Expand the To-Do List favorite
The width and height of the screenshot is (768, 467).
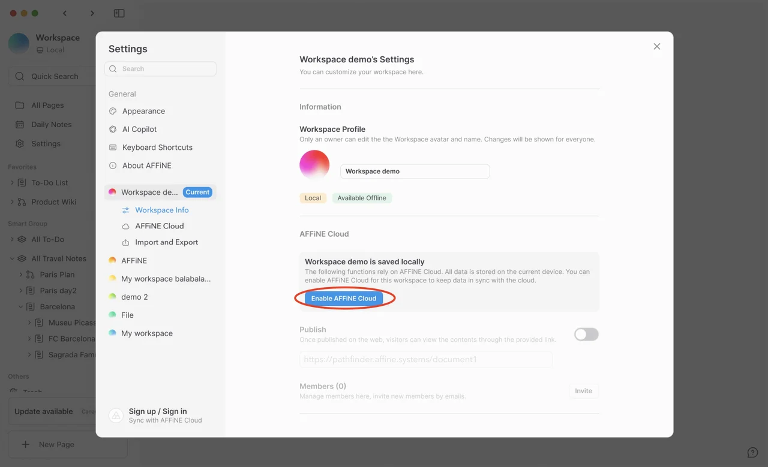click(12, 183)
